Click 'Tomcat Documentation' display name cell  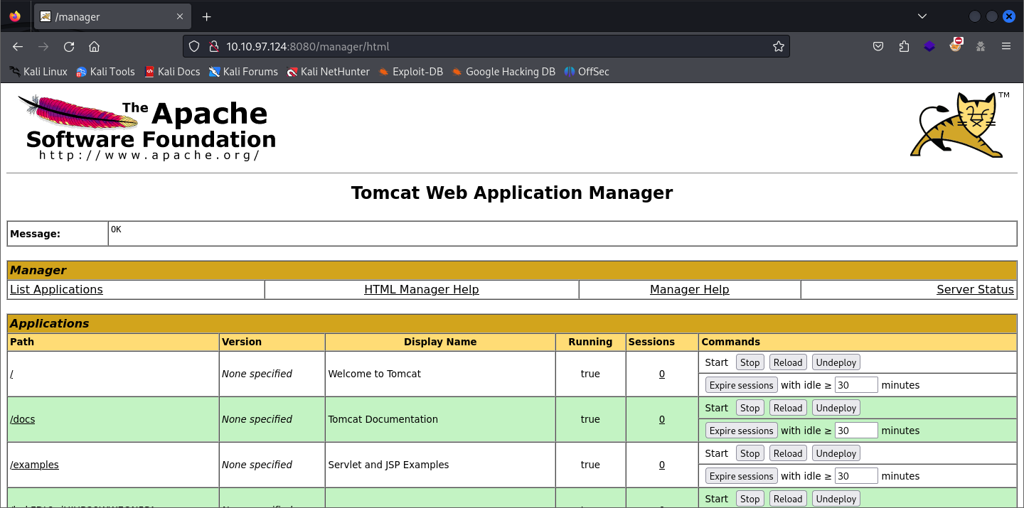coord(440,419)
